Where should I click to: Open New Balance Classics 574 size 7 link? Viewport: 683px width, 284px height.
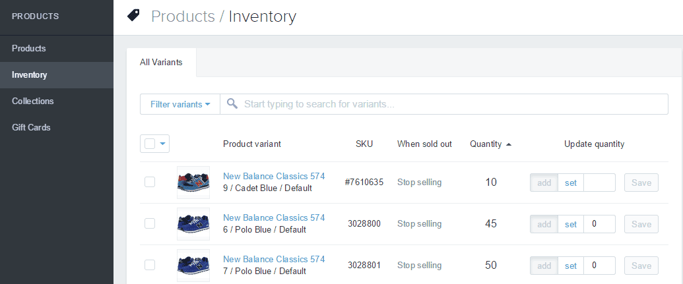[x=274, y=259]
